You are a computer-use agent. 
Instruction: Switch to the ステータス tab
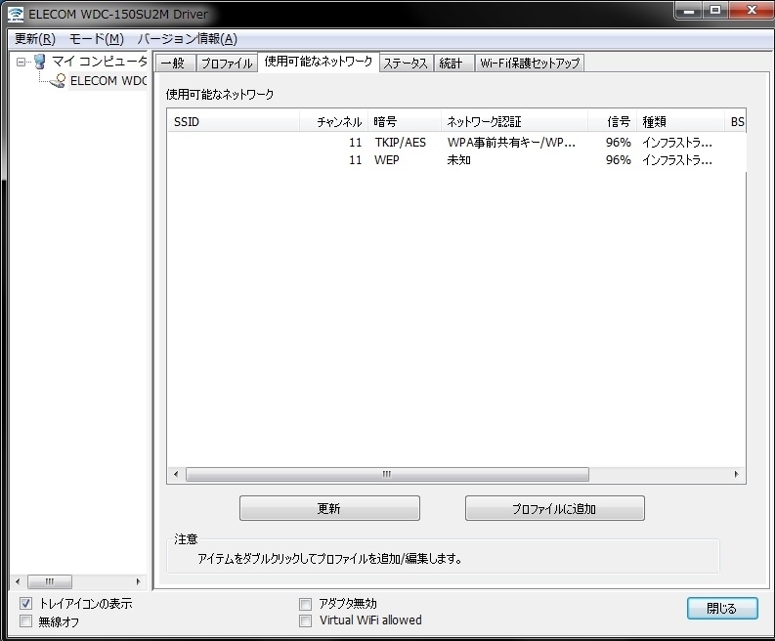click(x=406, y=64)
